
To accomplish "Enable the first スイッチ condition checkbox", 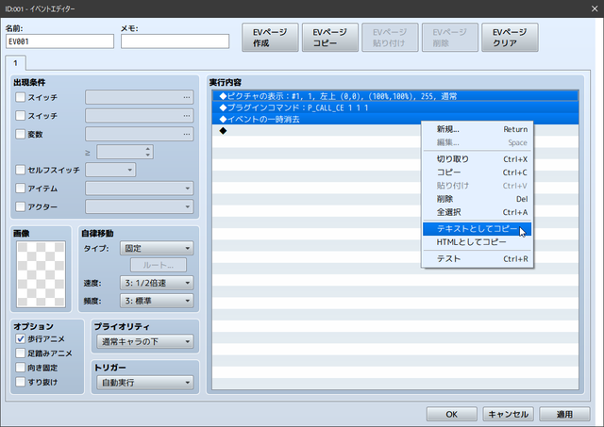I will [x=21, y=97].
